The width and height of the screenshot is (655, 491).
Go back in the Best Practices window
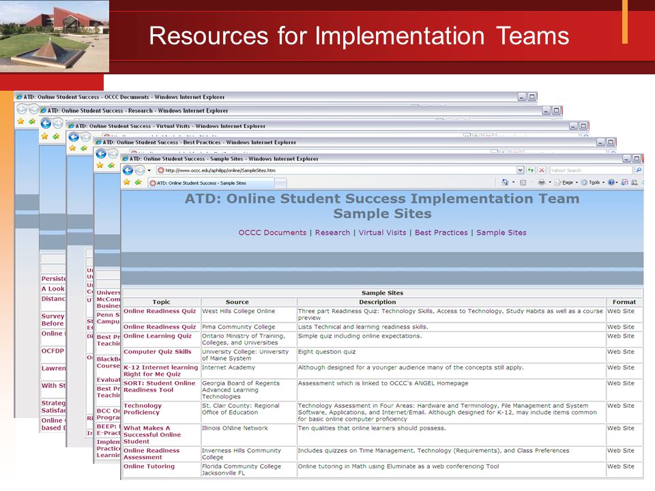pyautogui.click(x=101, y=153)
